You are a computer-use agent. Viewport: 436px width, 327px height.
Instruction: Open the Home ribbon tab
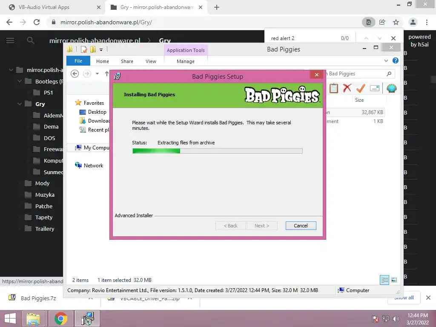(x=103, y=61)
